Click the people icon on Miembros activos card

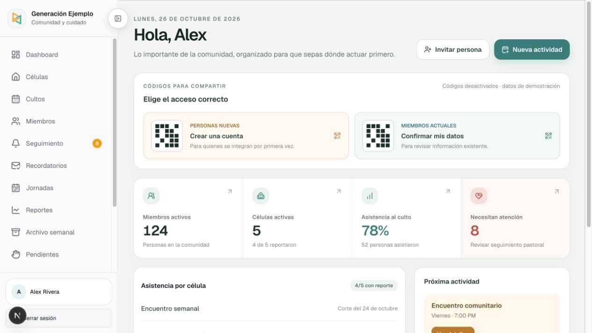(x=151, y=196)
